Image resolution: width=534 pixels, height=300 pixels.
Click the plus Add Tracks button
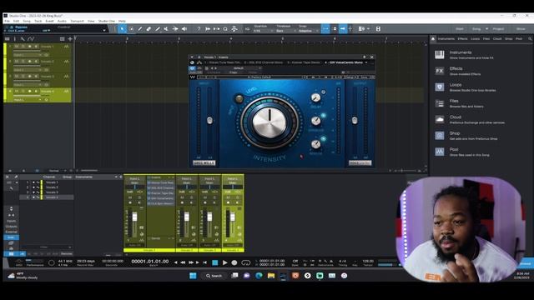tap(70, 39)
